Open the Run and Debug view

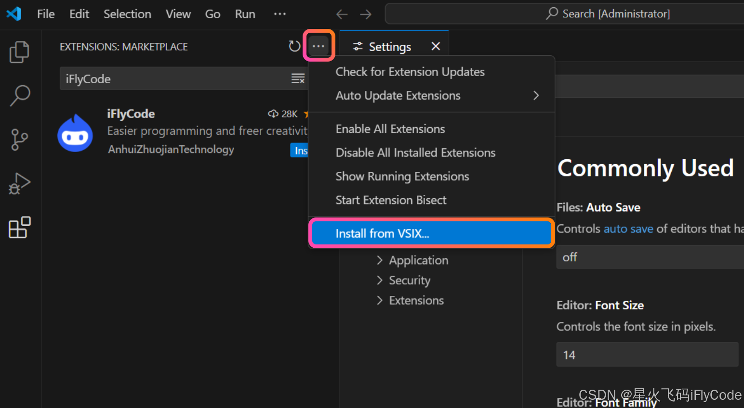coord(20,183)
